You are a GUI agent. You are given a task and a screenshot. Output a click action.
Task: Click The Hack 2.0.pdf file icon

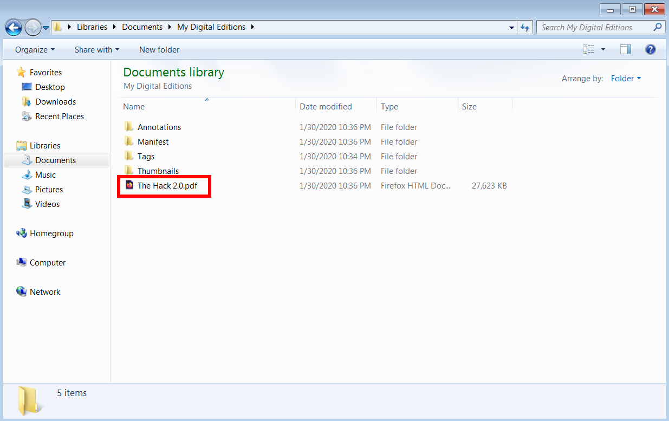click(x=129, y=185)
